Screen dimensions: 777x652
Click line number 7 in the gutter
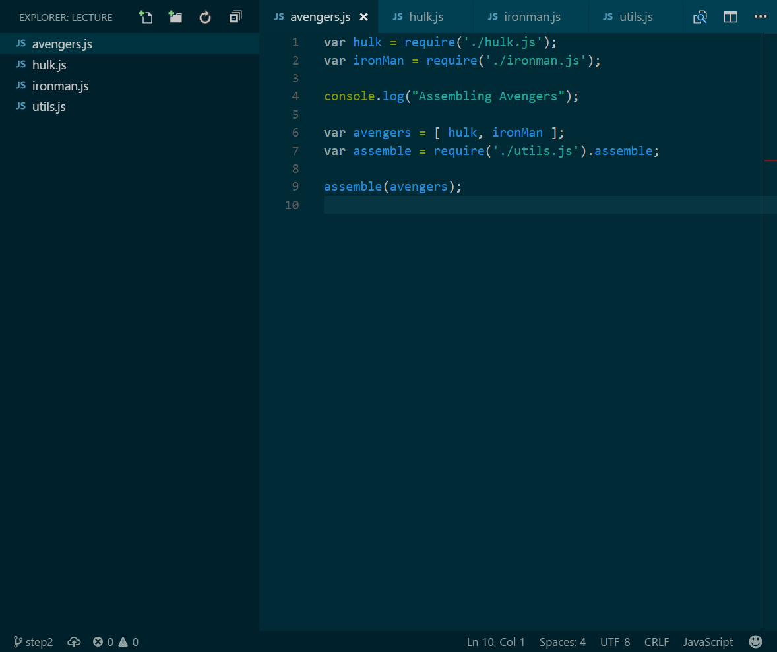pyautogui.click(x=295, y=150)
